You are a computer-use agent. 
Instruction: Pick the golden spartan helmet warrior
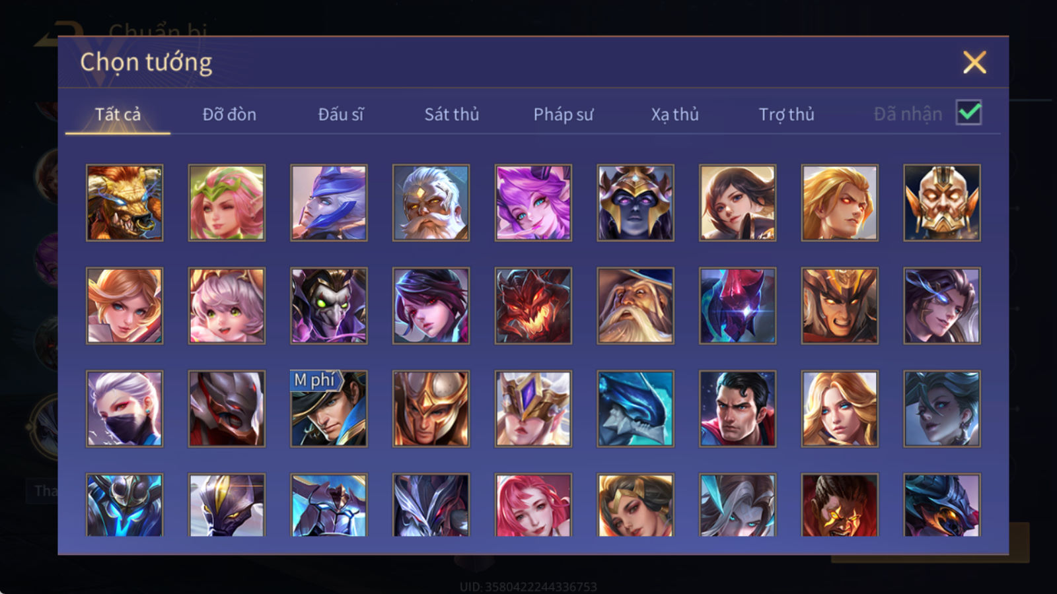[x=431, y=409]
